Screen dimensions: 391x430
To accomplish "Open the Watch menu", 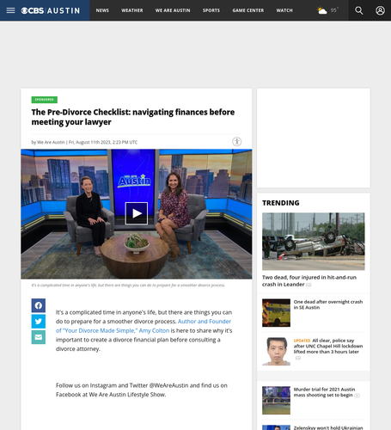I will coord(284,10).
